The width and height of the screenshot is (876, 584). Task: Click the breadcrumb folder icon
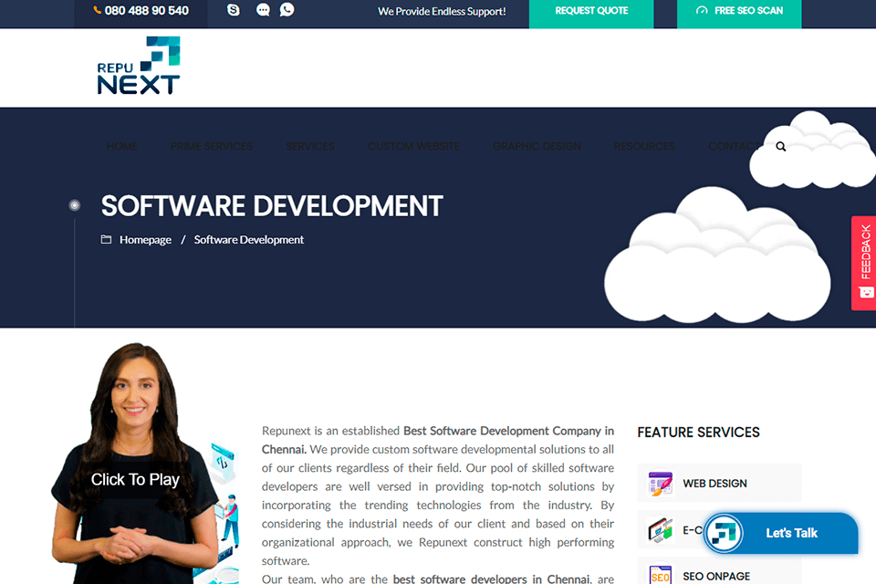coord(106,239)
